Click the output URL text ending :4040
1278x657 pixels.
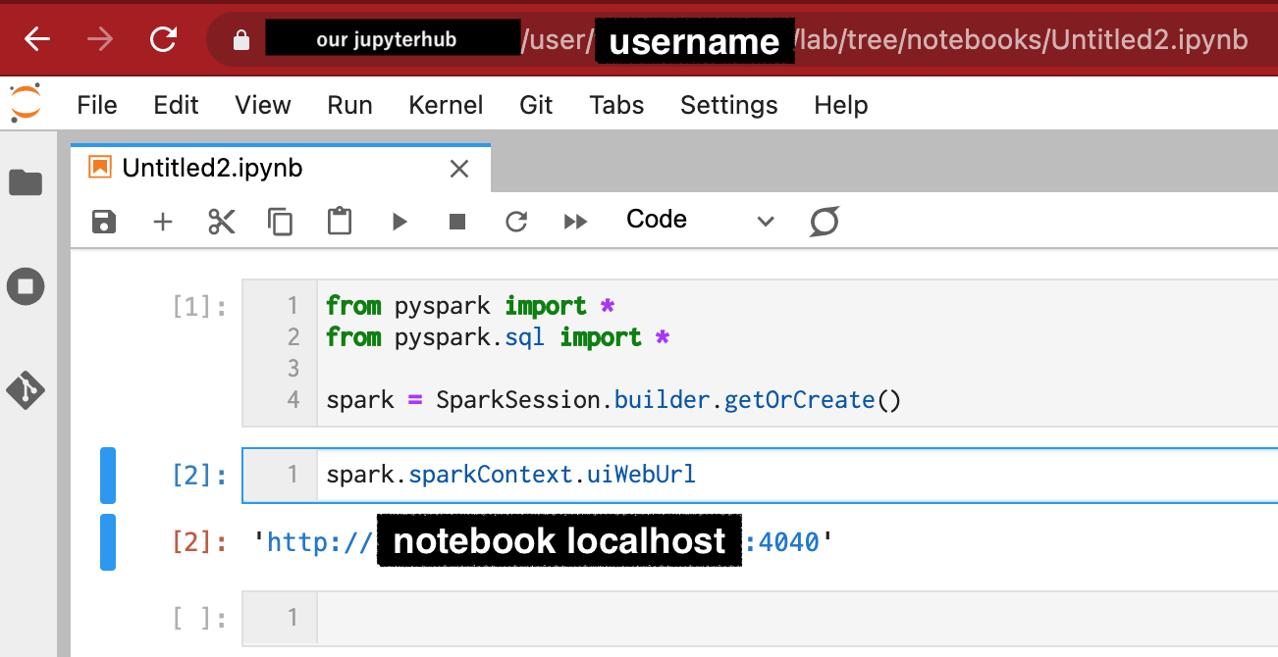[543, 541]
